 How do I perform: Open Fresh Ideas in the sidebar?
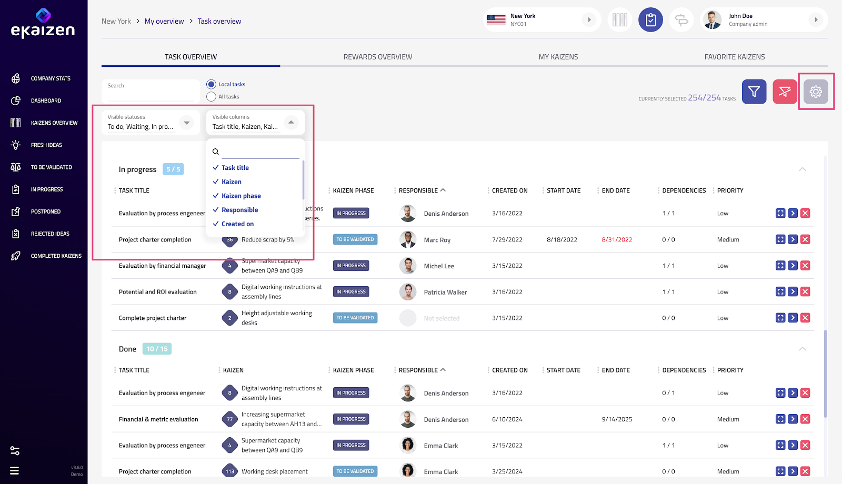point(36,145)
